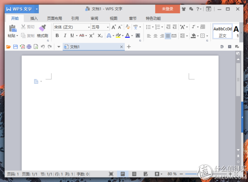Center align text
This screenshot has height=182, width=248.
(x=155, y=36)
